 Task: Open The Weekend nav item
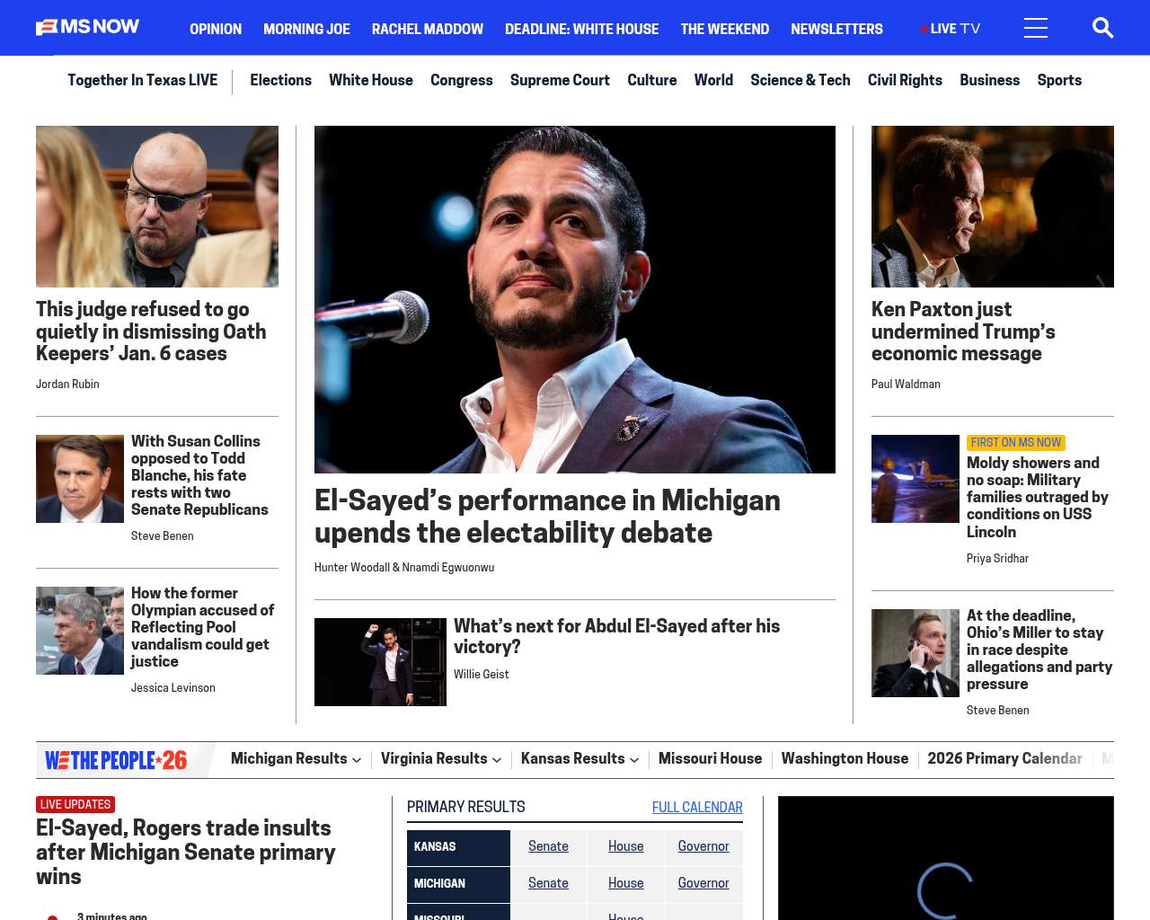[724, 29]
